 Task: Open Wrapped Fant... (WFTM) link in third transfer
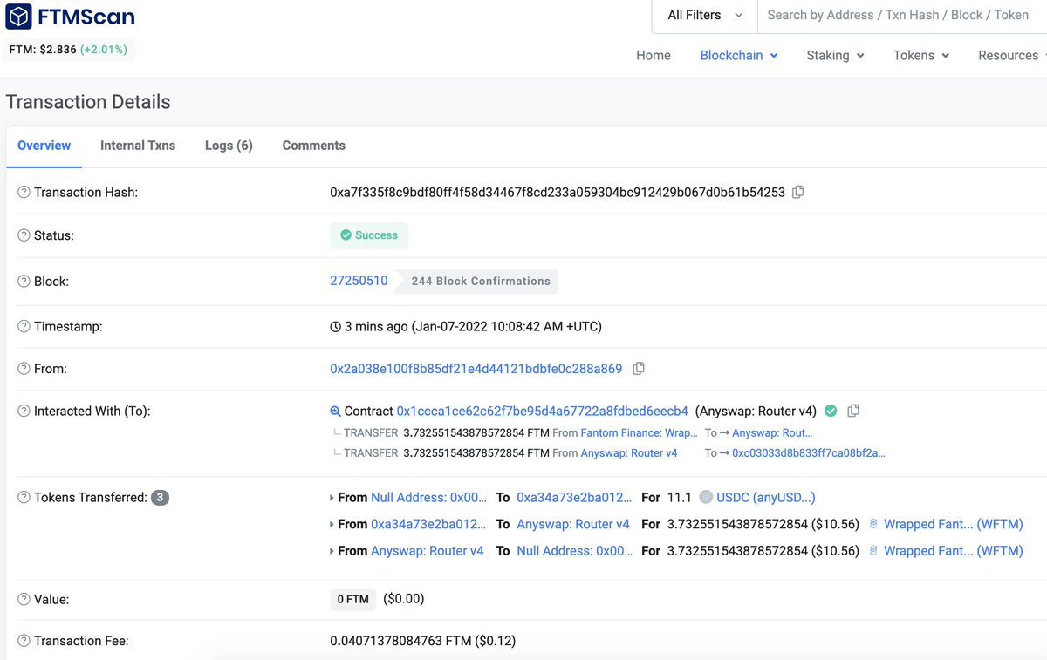(x=954, y=551)
